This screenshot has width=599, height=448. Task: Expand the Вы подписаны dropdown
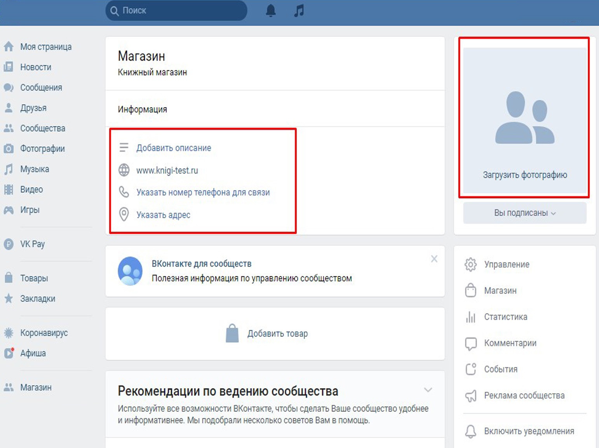coord(524,213)
